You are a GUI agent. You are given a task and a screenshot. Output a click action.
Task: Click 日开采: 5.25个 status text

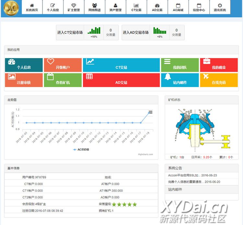coord(202,157)
